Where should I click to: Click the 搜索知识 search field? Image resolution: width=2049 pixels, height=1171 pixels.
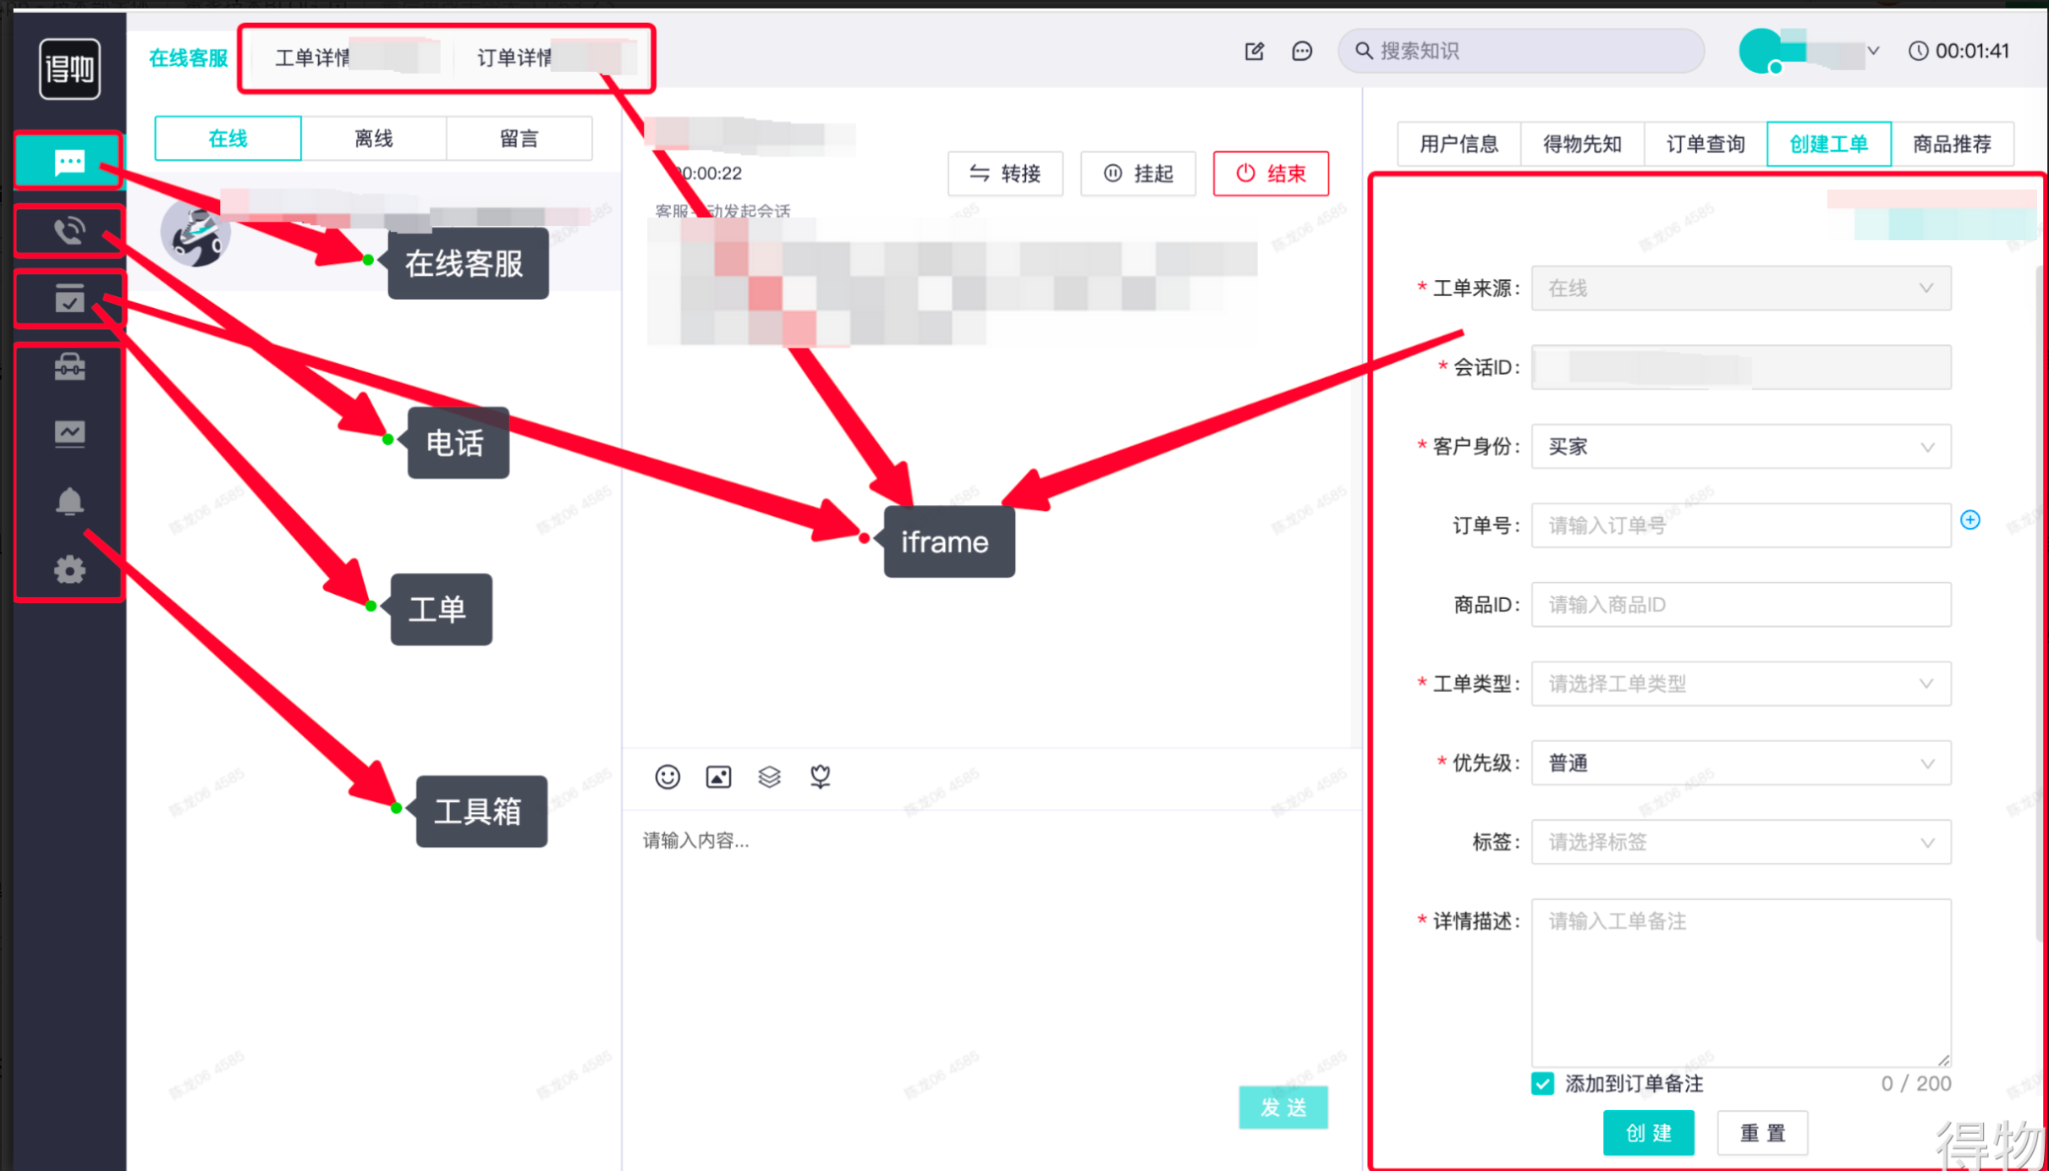1523,51
